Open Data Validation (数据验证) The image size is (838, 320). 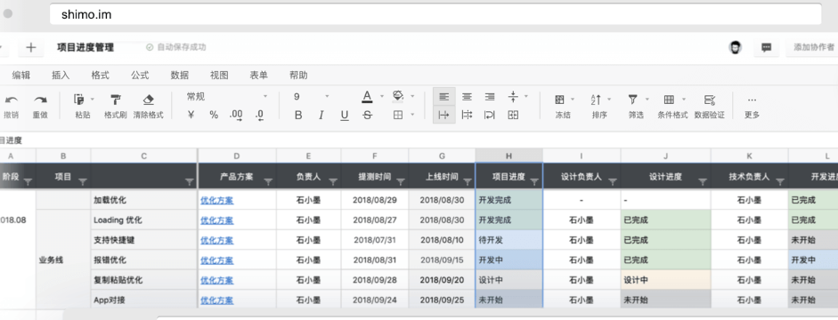coord(710,100)
